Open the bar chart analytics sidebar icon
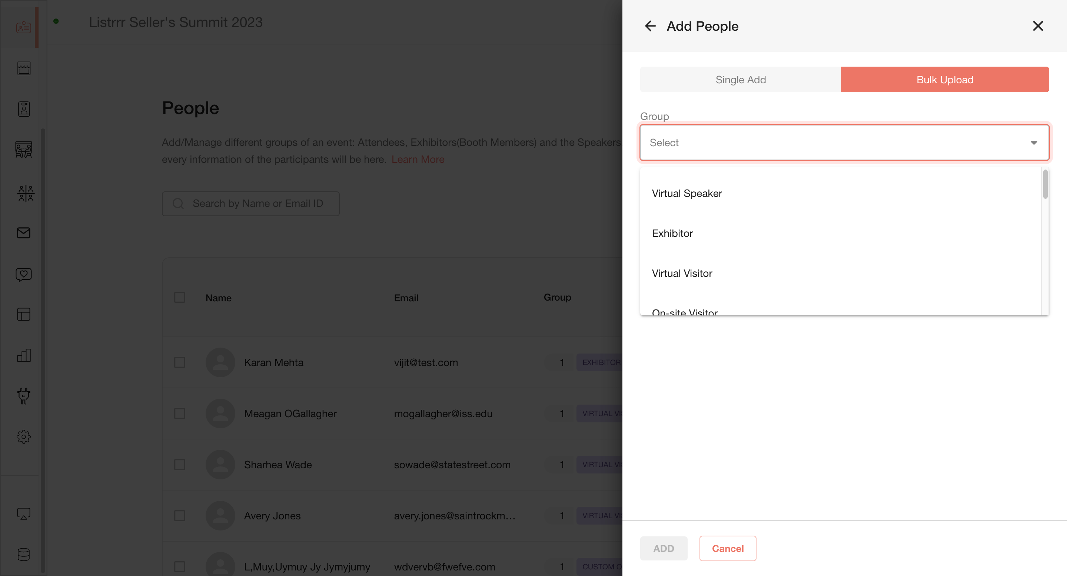 coord(24,355)
